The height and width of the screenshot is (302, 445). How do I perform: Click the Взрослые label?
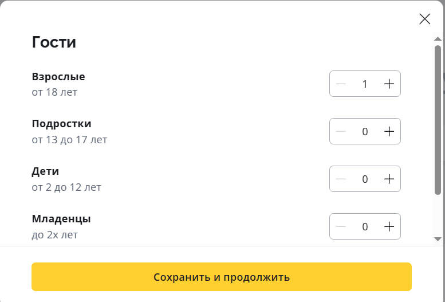[58, 77]
